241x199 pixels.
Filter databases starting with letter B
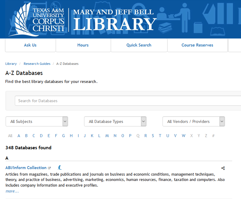[26, 136]
